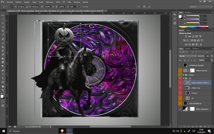Select the Horizontal Type tool
The image size is (214, 134).
(3, 74)
